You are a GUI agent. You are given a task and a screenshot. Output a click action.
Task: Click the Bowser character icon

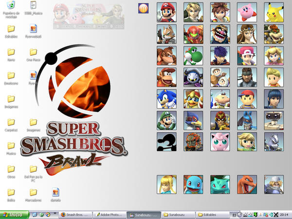click(x=274, y=34)
